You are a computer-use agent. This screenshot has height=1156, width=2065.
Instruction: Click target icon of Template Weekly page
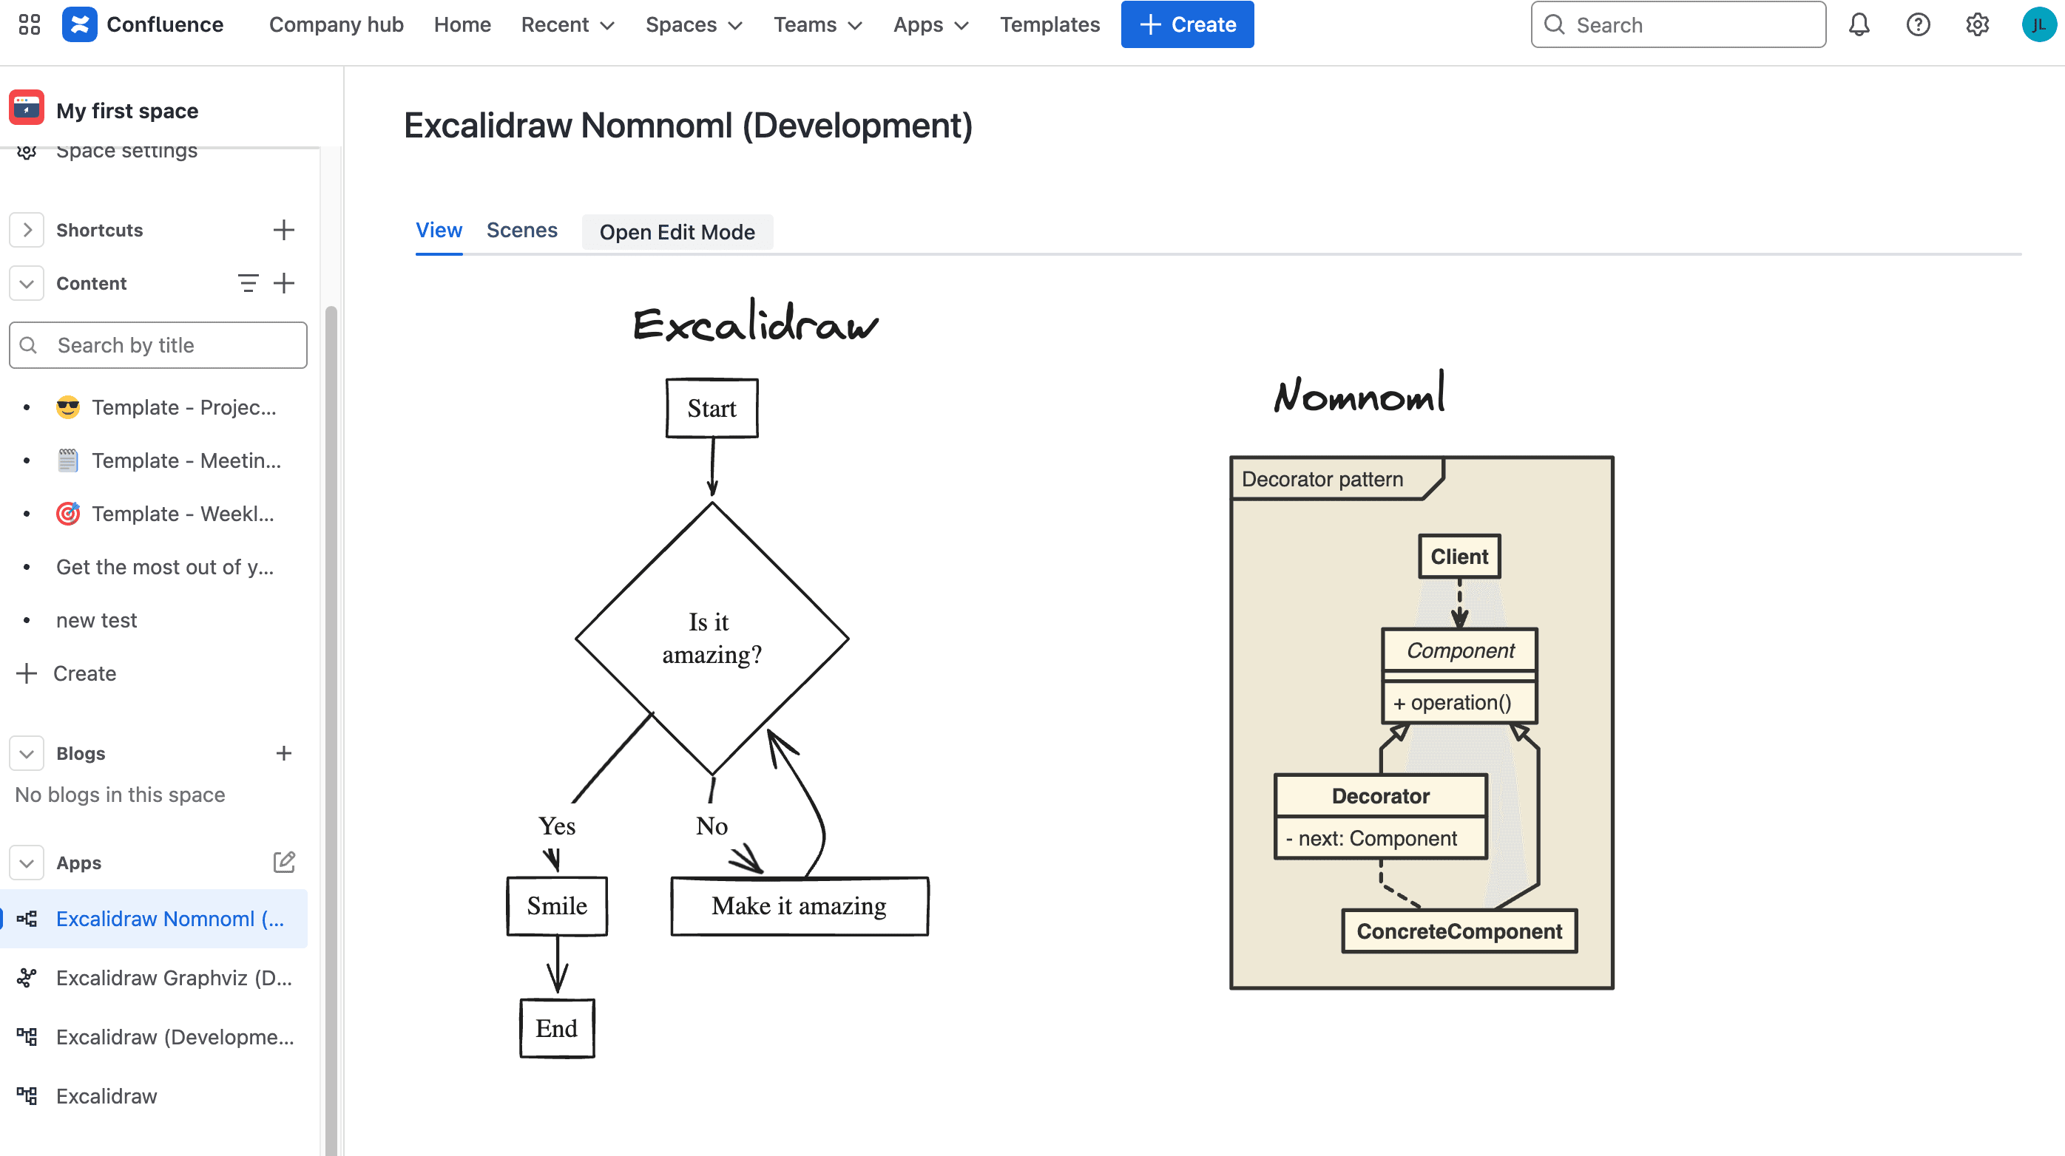coord(68,514)
